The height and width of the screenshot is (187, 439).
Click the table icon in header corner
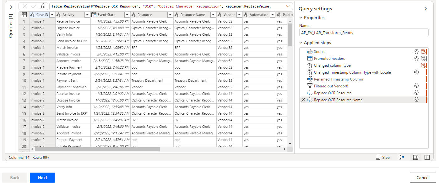coord(24,15)
